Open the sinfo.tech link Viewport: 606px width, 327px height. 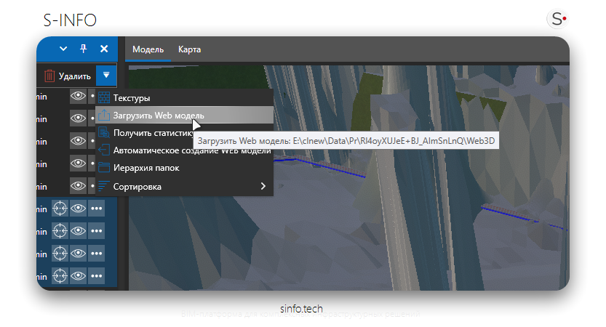point(303,308)
